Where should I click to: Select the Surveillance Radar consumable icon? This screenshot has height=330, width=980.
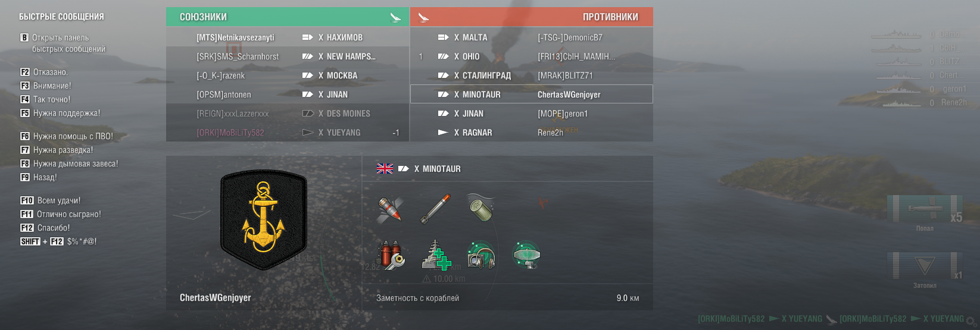pyautogui.click(x=526, y=255)
